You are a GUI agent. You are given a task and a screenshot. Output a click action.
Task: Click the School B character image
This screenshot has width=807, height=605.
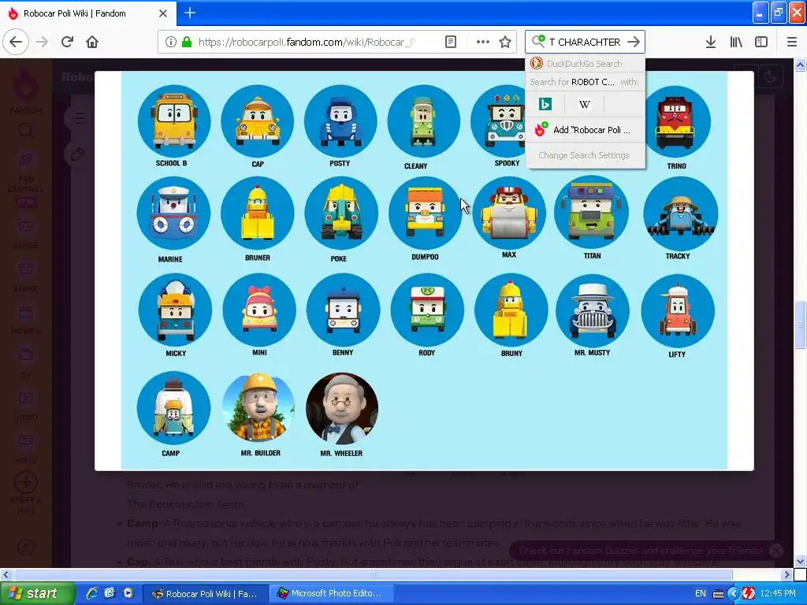tap(174, 121)
